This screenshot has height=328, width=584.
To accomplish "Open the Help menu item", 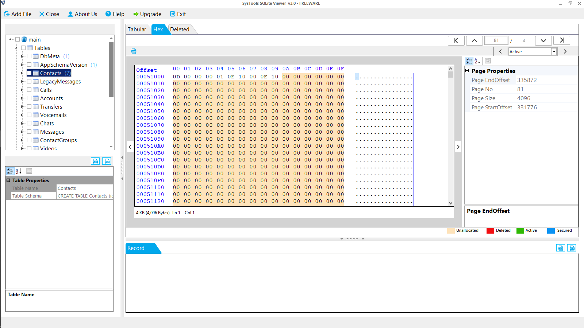I will (x=115, y=14).
